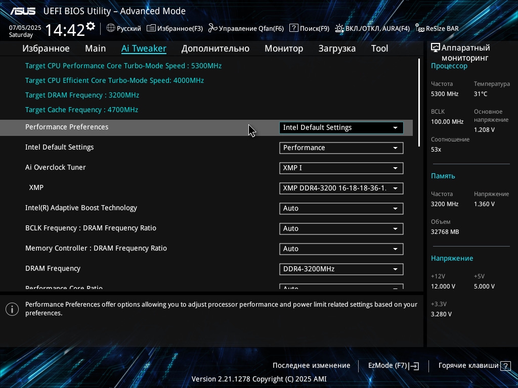This screenshot has width=518, height=388.
Task: Click the Напряжение section heading
Action: coord(452,258)
